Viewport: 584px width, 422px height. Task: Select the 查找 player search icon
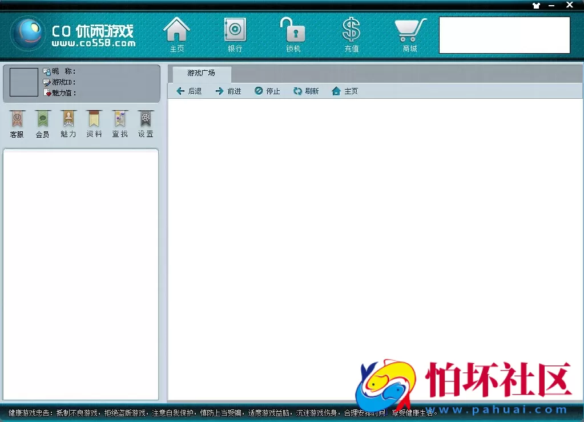click(x=119, y=123)
